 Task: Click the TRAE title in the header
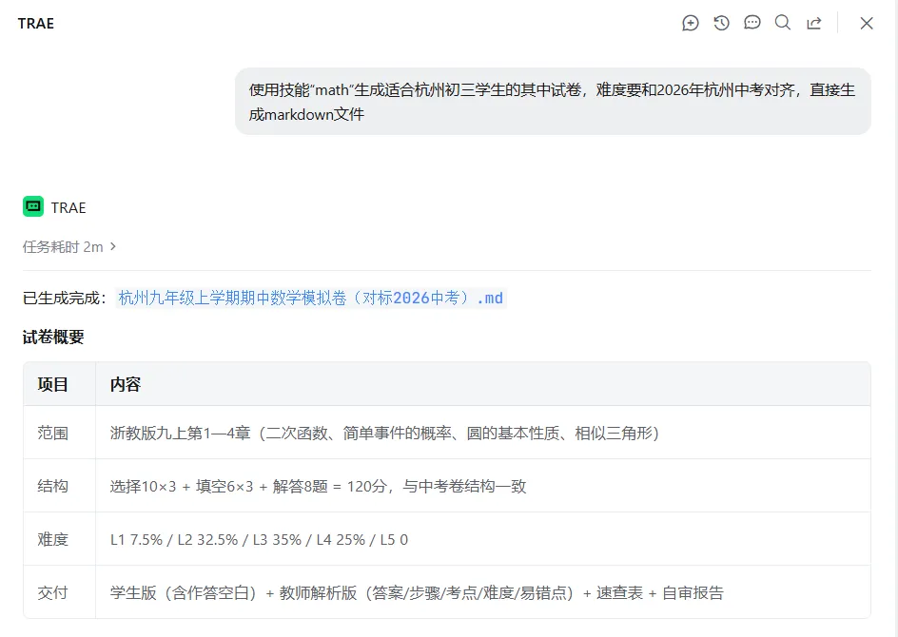36,24
